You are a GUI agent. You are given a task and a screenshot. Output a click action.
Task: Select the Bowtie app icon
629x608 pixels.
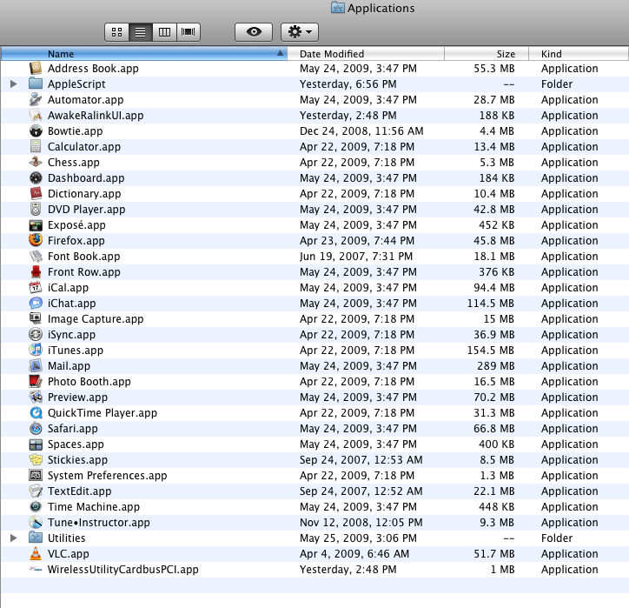pyautogui.click(x=36, y=131)
